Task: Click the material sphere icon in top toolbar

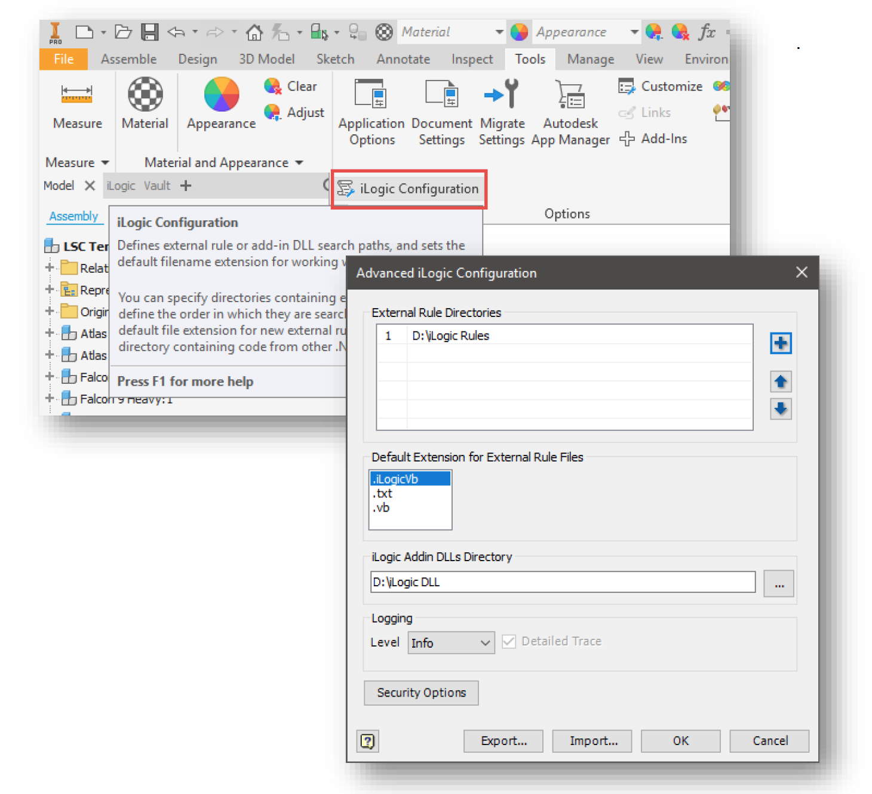Action: tap(384, 32)
